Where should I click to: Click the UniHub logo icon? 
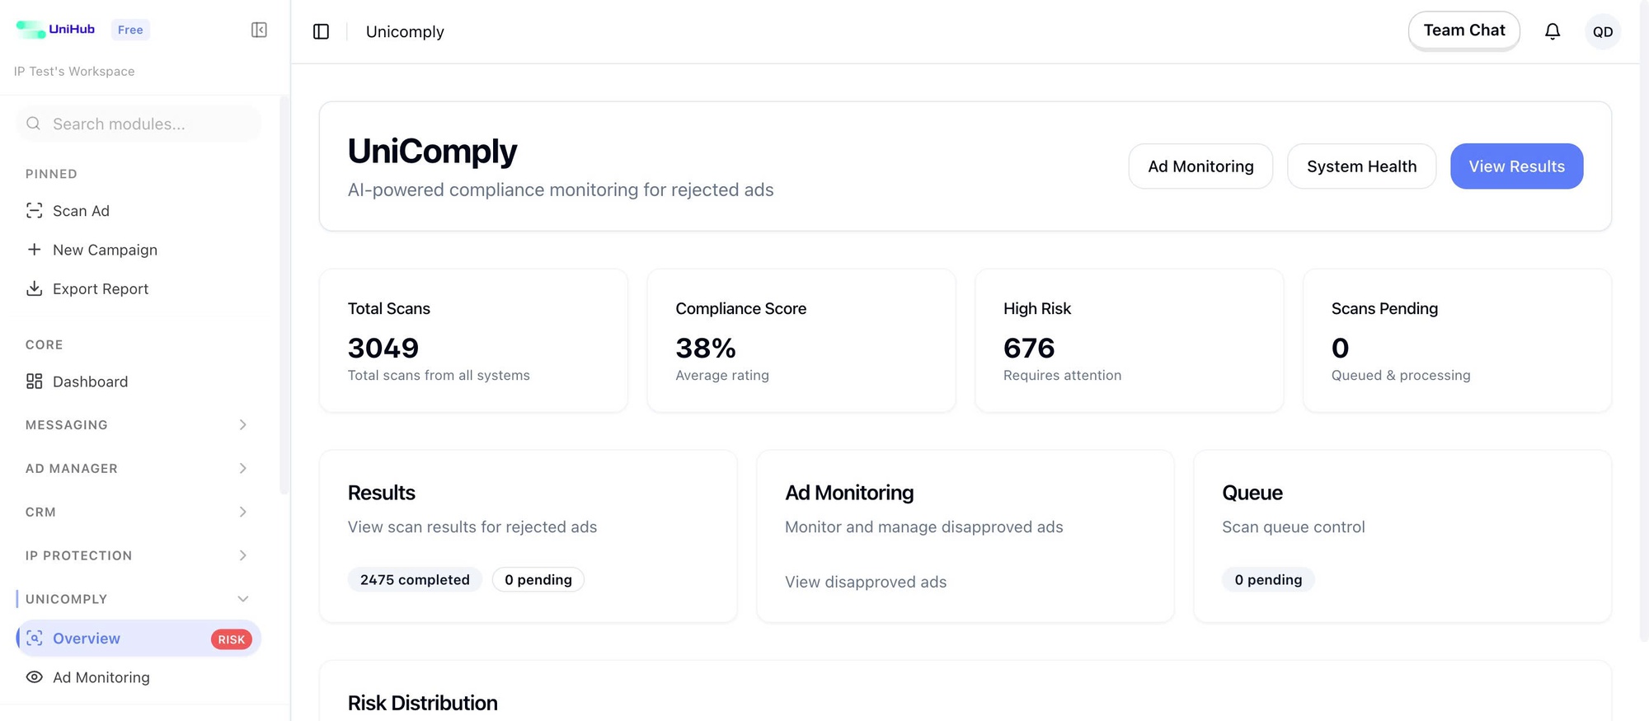coord(31,30)
